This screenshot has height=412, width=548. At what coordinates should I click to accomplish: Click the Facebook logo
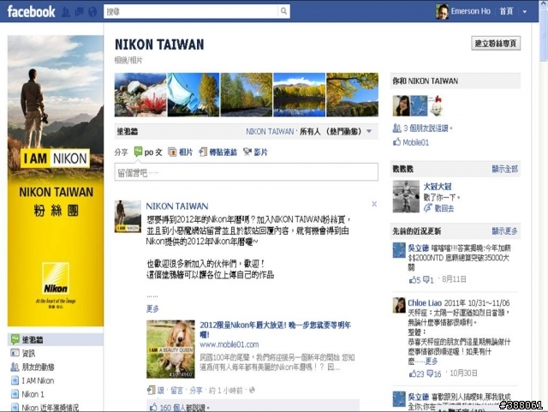point(31,11)
